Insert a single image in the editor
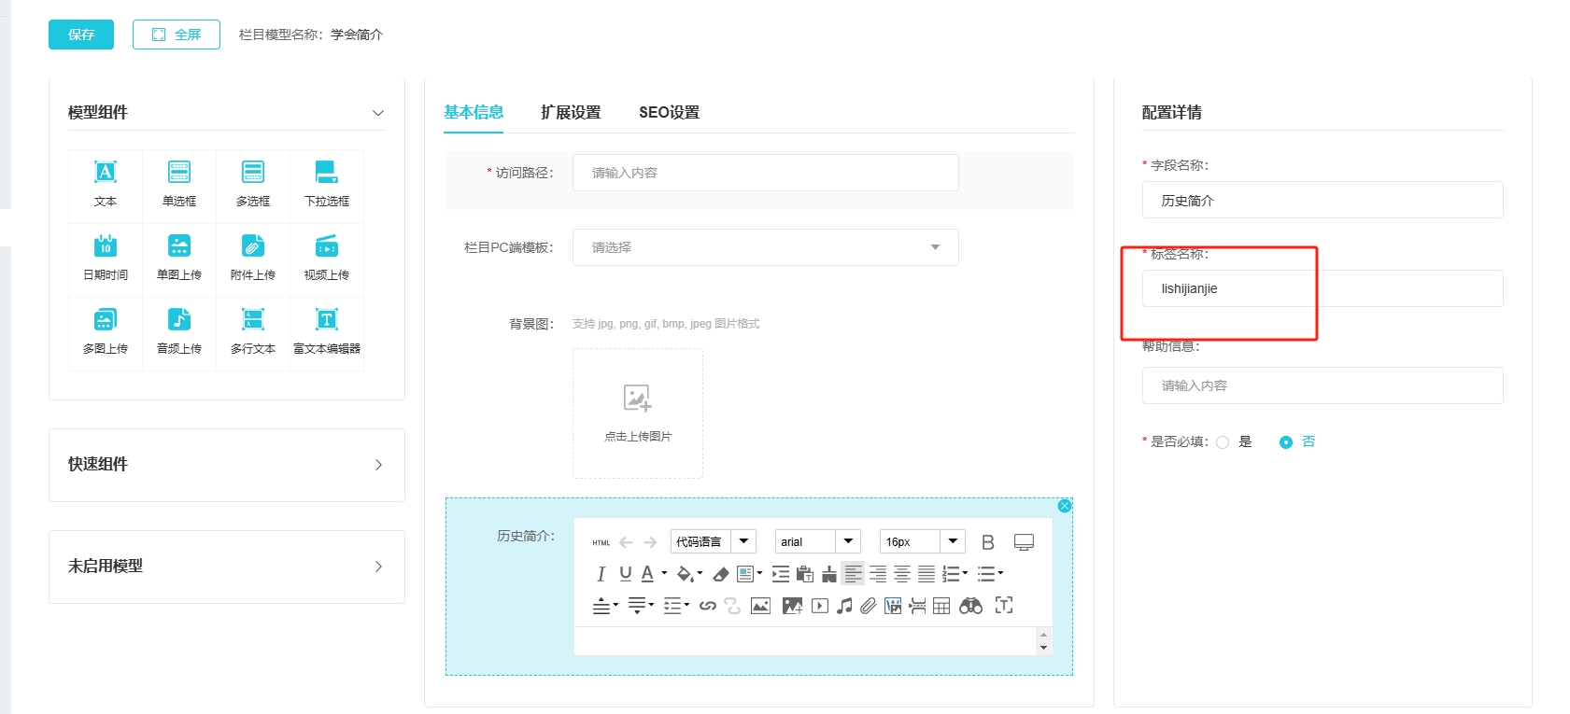Image resolution: width=1570 pixels, height=714 pixels. coord(761,606)
